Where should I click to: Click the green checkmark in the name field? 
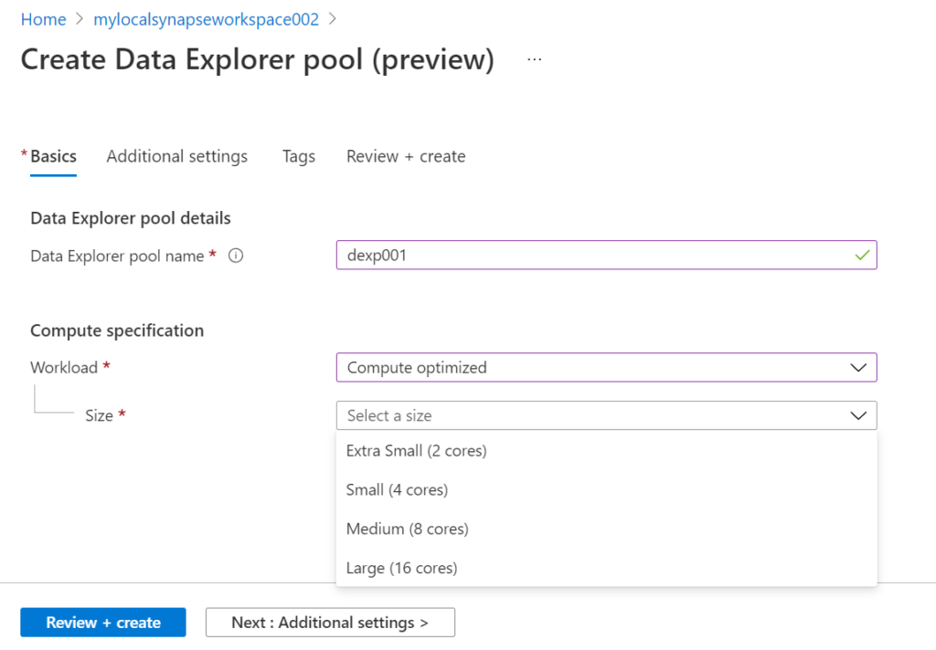(x=860, y=255)
